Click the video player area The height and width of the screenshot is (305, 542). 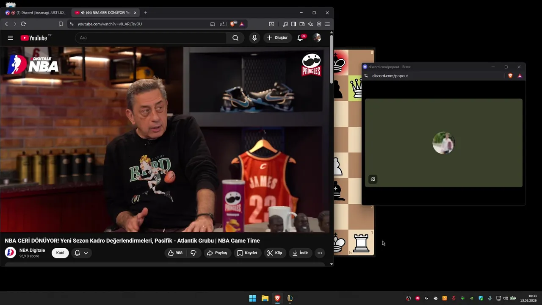pyautogui.click(x=165, y=139)
